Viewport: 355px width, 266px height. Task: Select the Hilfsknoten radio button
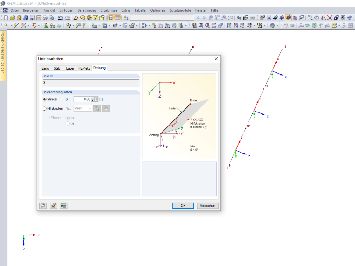(x=44, y=109)
